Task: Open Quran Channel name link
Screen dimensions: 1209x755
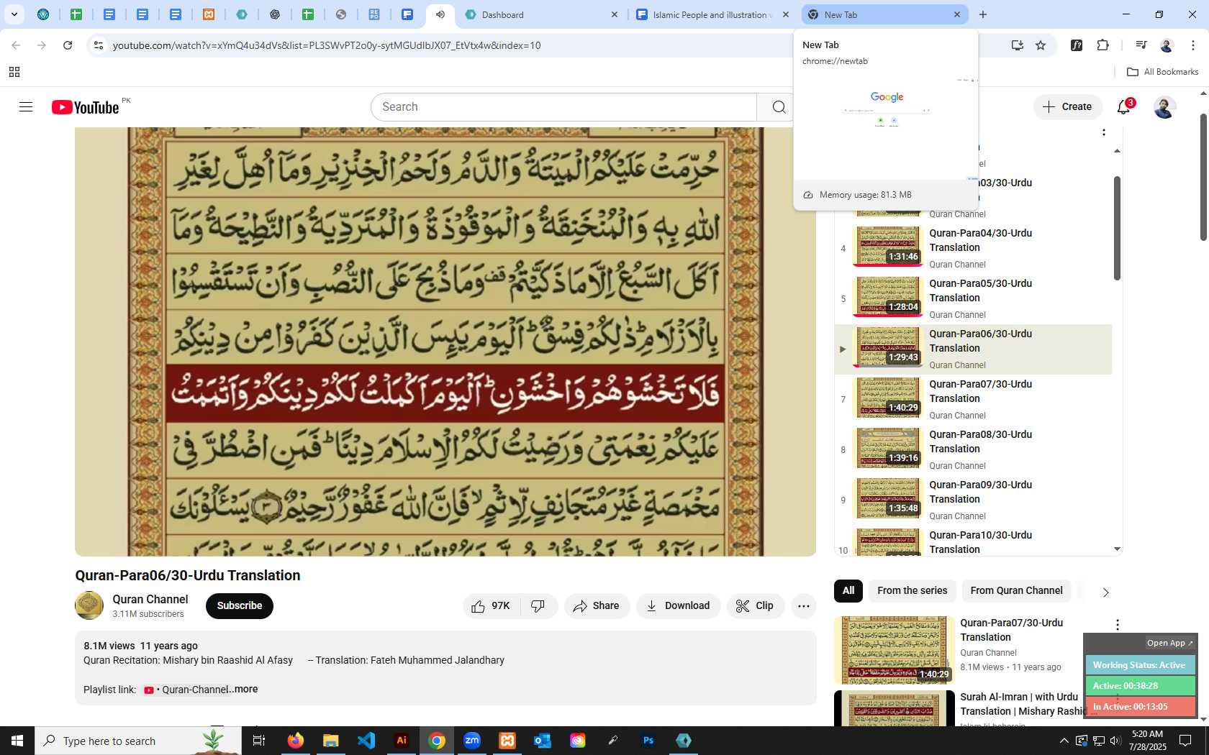Action: [150, 600]
